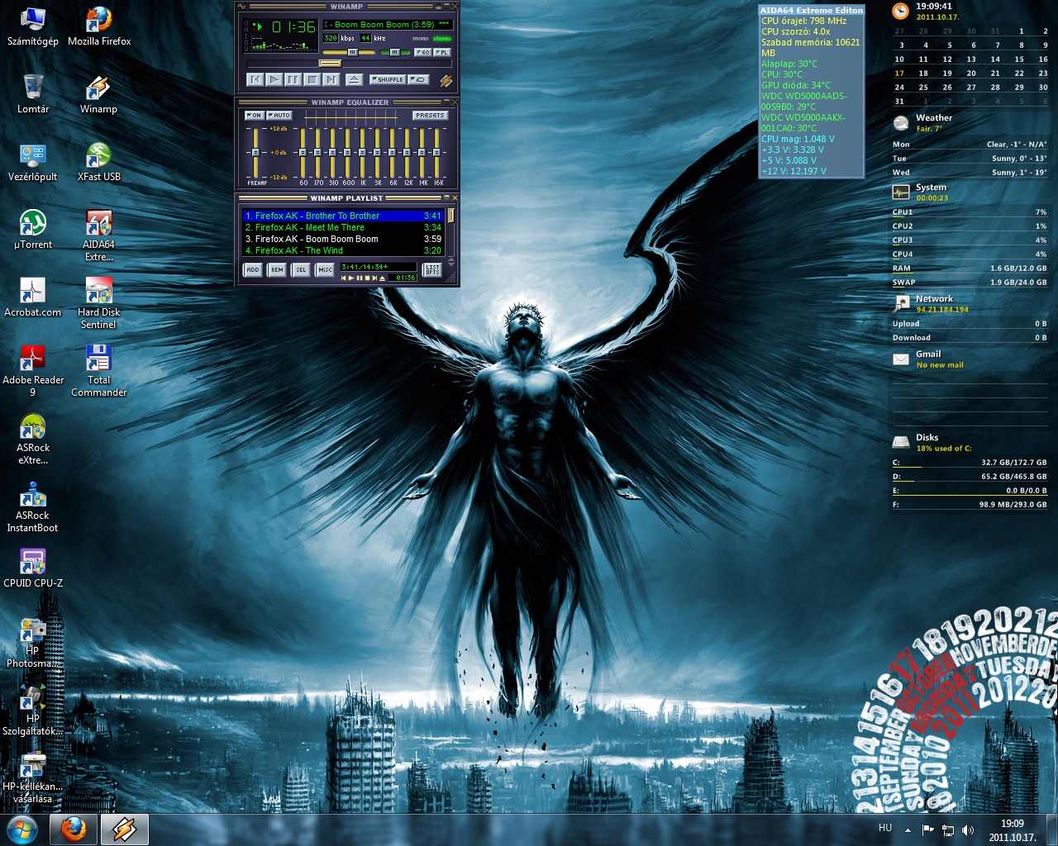Open the equalizer PRESETS menu
This screenshot has height=846, width=1058.
point(431,116)
